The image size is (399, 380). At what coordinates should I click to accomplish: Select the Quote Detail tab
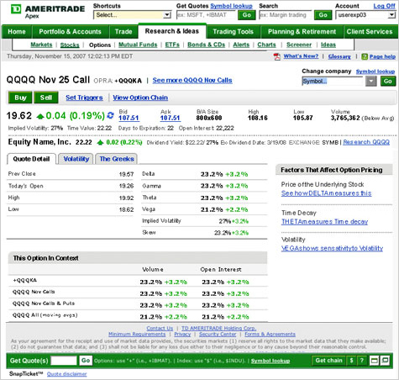(x=31, y=159)
